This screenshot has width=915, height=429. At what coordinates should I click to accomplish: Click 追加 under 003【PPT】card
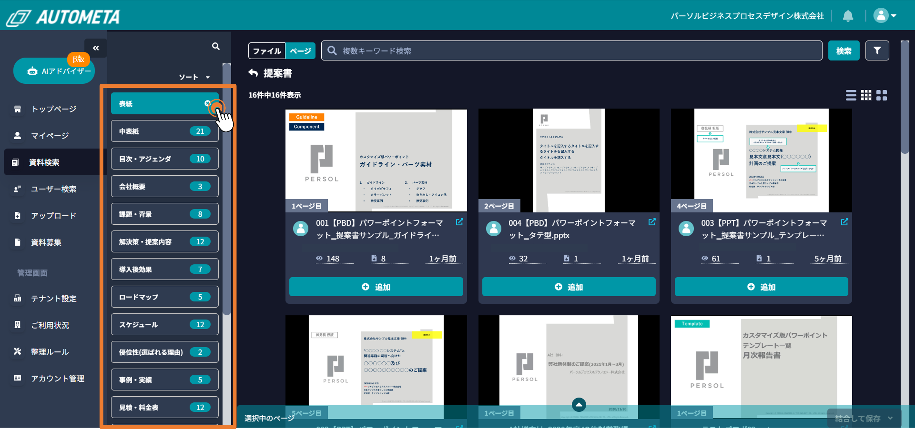click(761, 287)
